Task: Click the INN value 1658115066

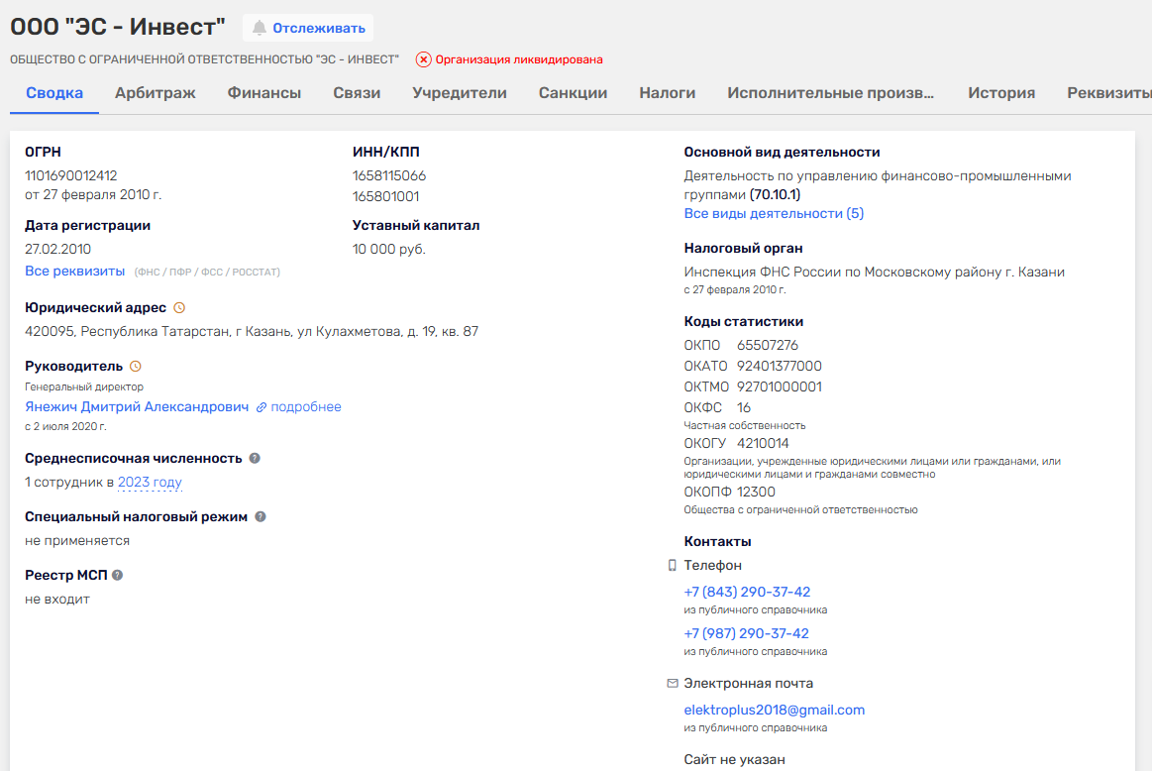Action: (389, 175)
